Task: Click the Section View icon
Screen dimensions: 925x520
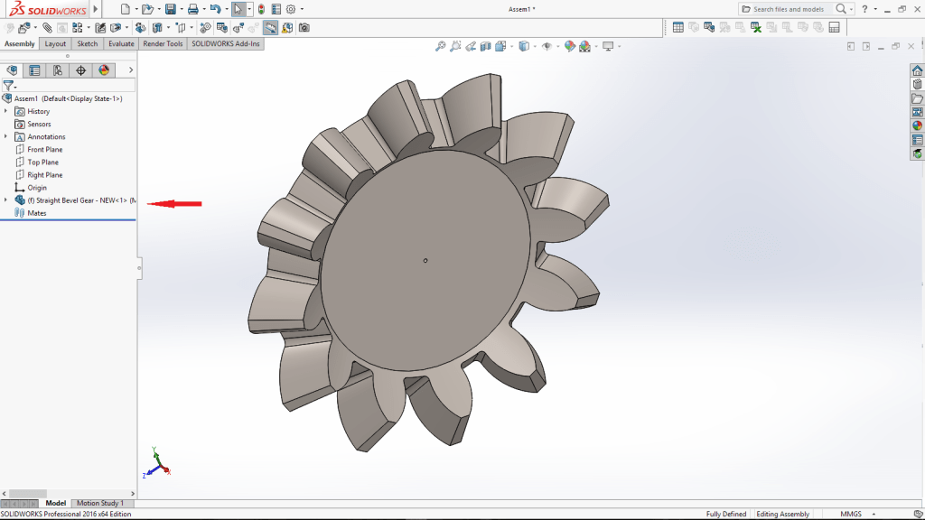Action: tap(486, 47)
